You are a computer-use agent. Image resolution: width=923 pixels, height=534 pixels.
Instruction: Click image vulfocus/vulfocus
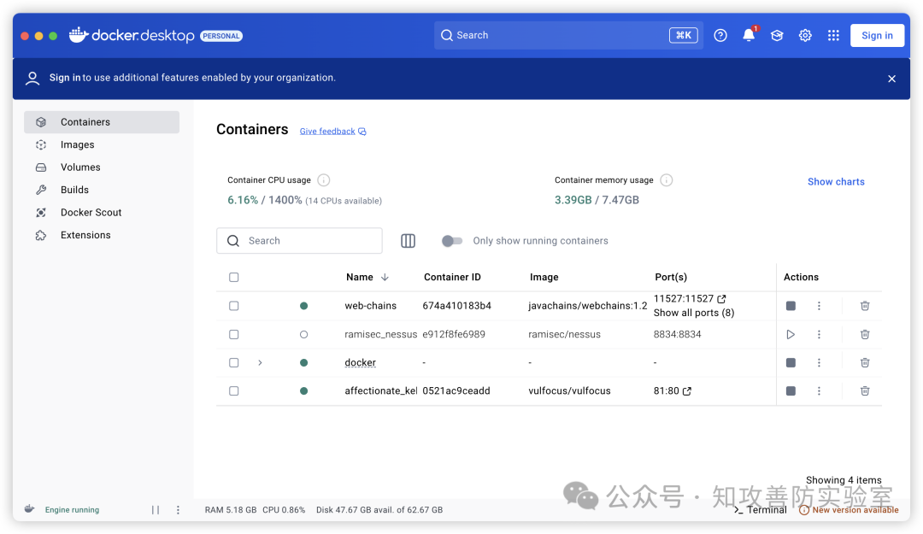569,391
